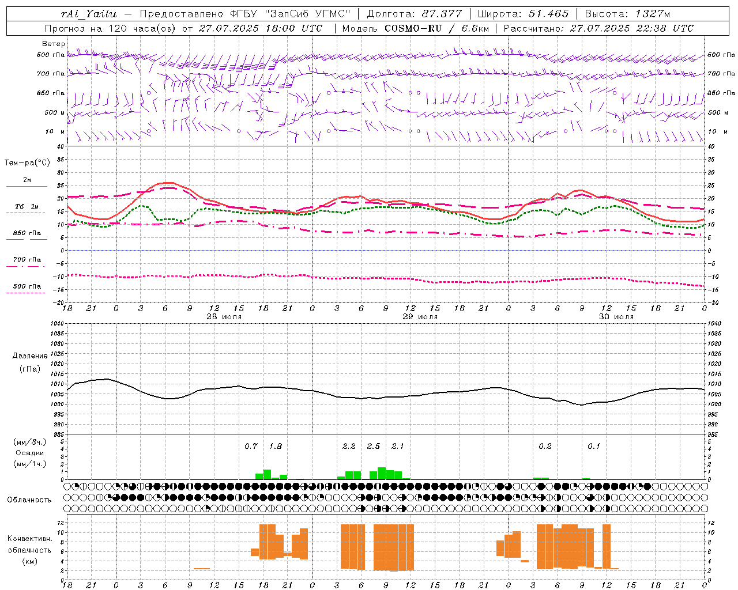Image resolution: width=738 pixels, height=590 pixels.
Task: Select the Долгота: 87.377 value
Action: [414, 14]
